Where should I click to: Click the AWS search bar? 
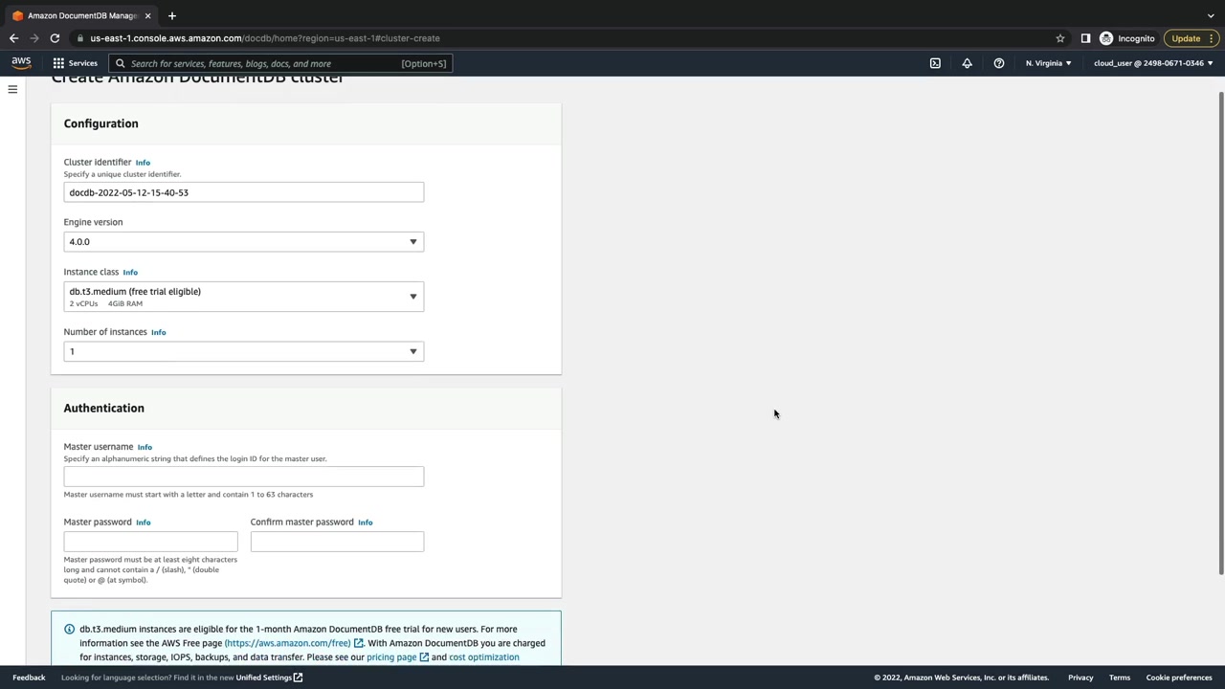[x=280, y=63]
